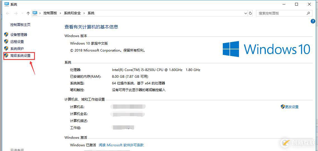Select 系统和安全 in the breadcrumb path
Screen dimensions: 318x151
(72, 13)
